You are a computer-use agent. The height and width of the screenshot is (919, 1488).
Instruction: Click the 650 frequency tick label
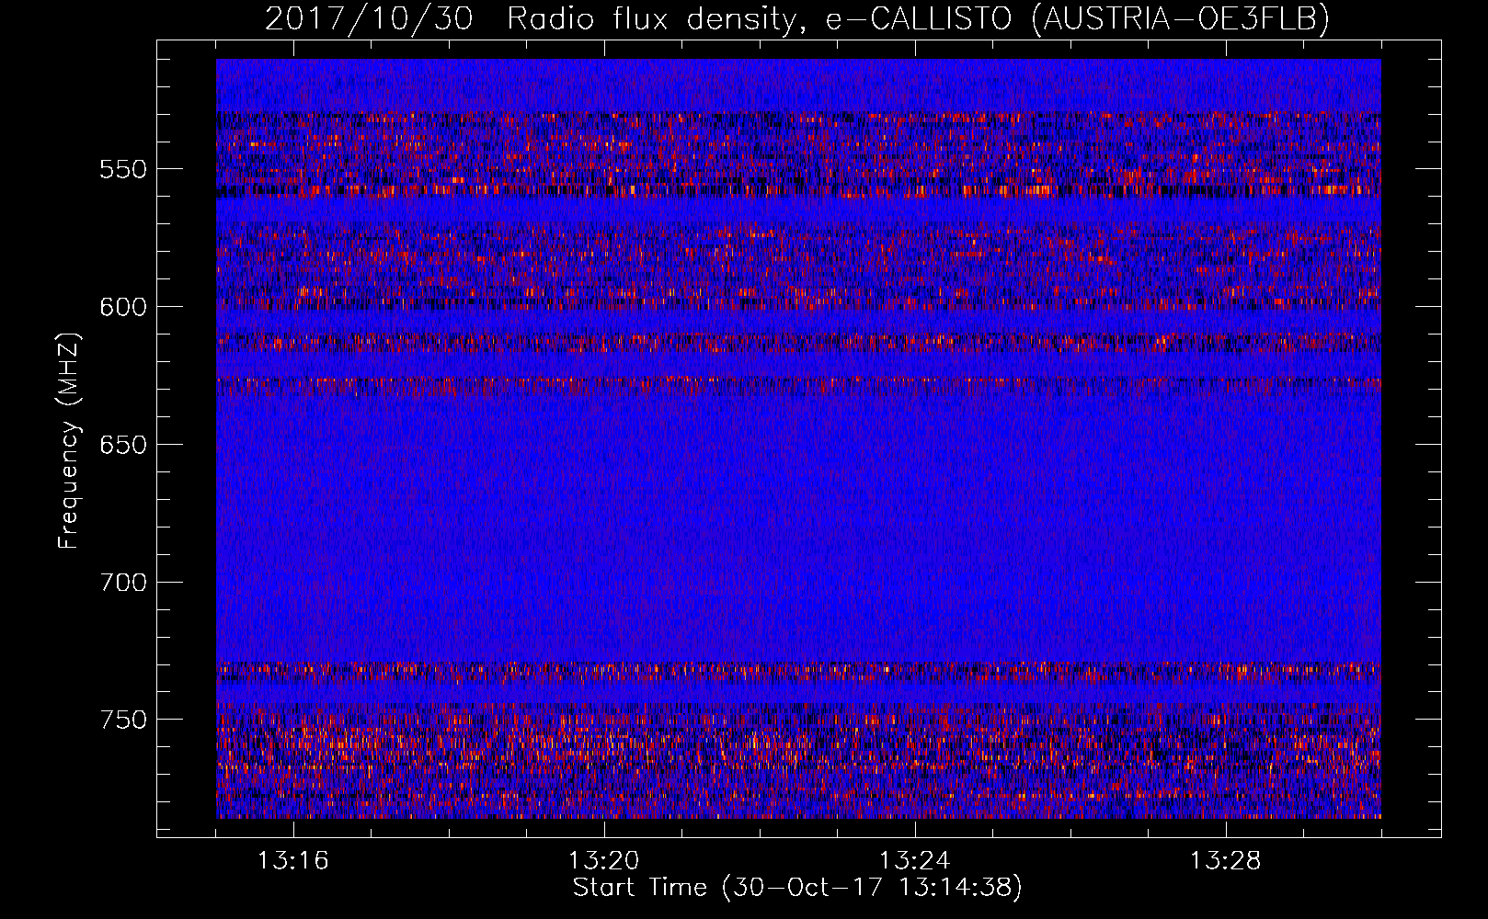[x=123, y=446]
